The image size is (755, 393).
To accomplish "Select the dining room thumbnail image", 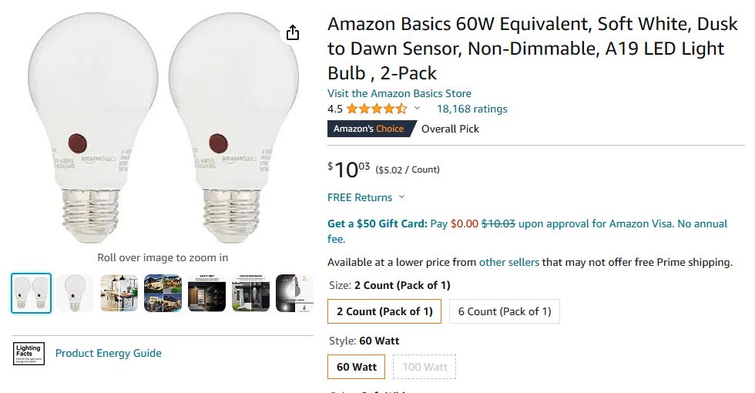I will [x=119, y=293].
